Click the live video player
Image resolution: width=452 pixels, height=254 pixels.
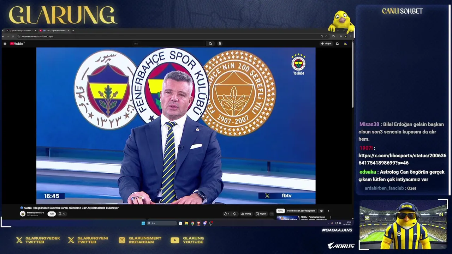(x=176, y=126)
